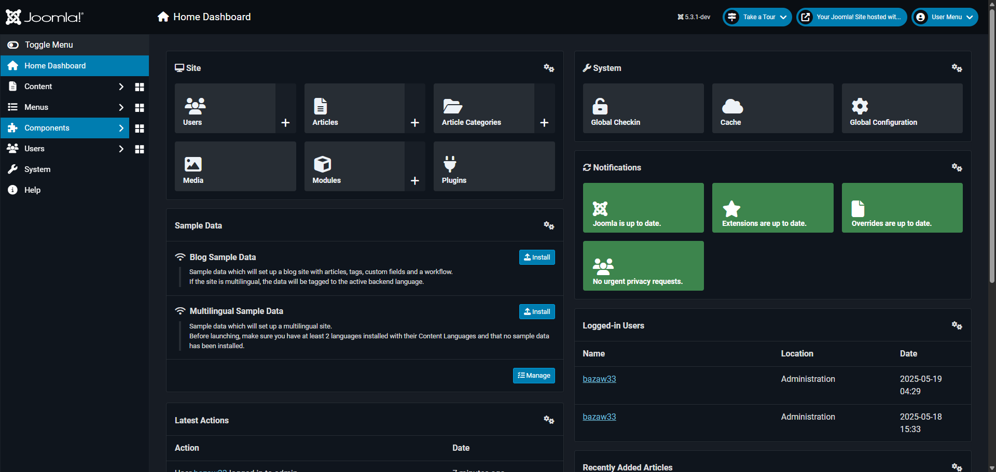Open Articles quick icon

pos(354,108)
